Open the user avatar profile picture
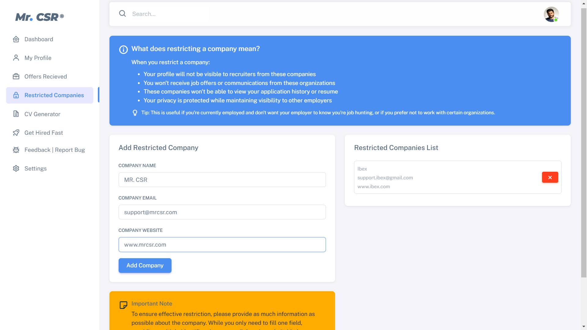 [551, 14]
